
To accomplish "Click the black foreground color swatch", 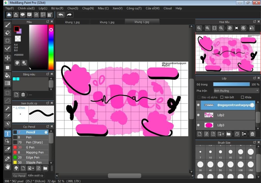I will pos(17,29).
